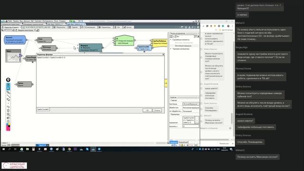Select Логическая формула in the tools tree
The height and width of the screenshot is (171, 304).
click(183, 46)
